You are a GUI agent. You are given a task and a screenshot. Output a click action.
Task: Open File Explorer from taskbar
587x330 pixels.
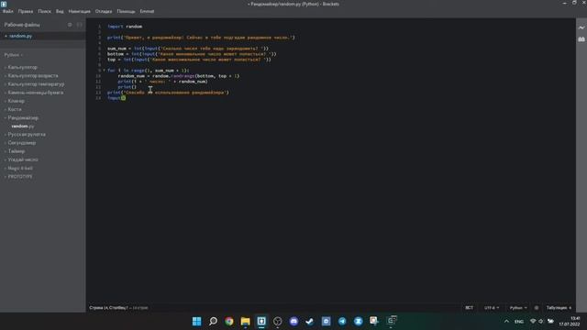click(x=245, y=321)
